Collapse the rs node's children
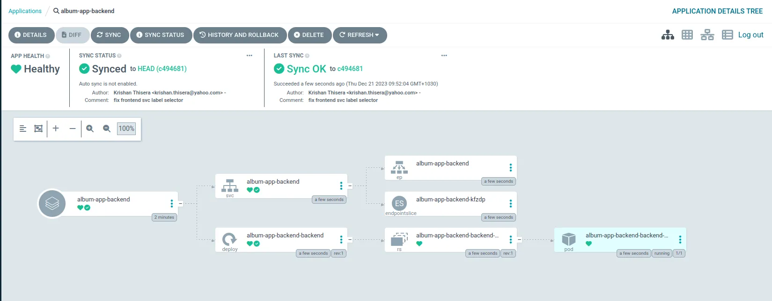This screenshot has width=772, height=301. 519,239
